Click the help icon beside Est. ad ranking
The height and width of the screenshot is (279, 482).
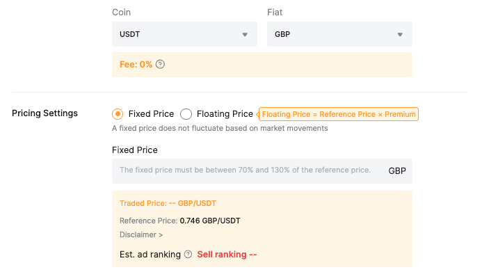(188, 255)
